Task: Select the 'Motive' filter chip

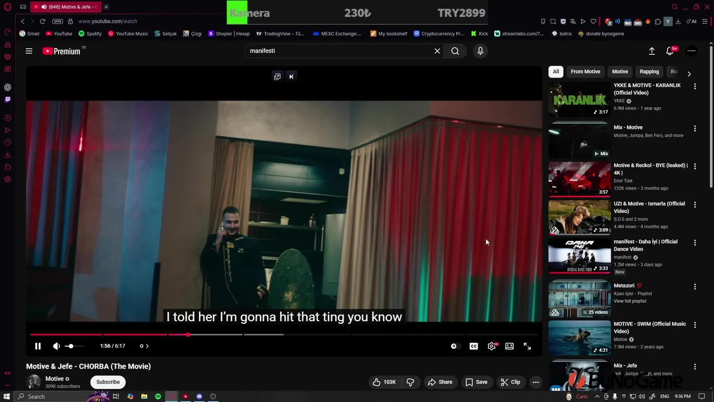Action: [620, 71]
